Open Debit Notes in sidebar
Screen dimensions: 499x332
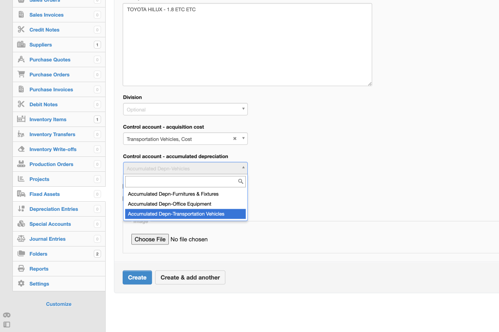pyautogui.click(x=59, y=105)
